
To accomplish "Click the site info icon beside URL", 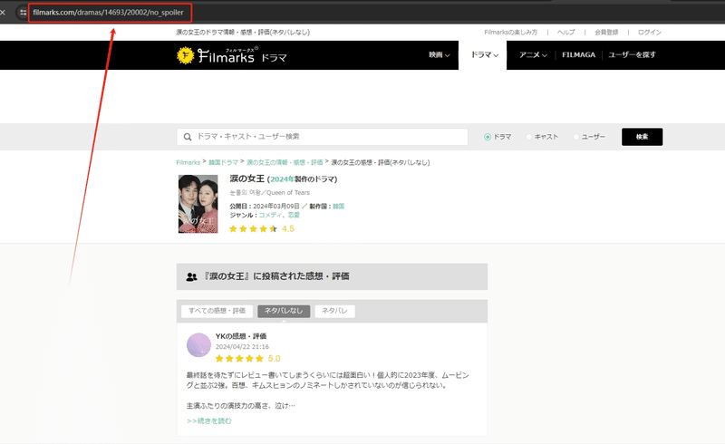I will pyautogui.click(x=23, y=13).
